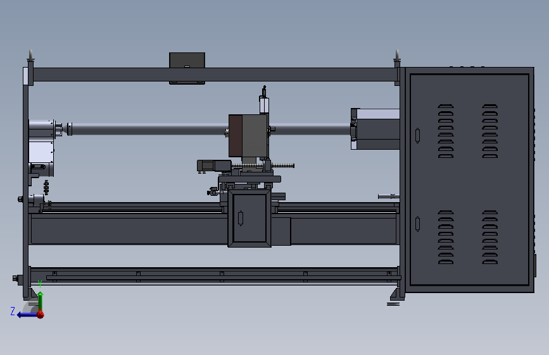Select the upper door handle on cabinet
The image size is (549, 355).
(x=417, y=136)
